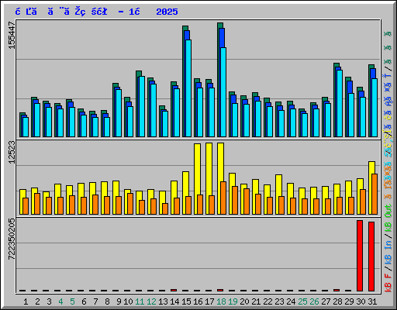This screenshot has width=397, height=310.
Task: Click day label 14
Action: pos(174,301)
